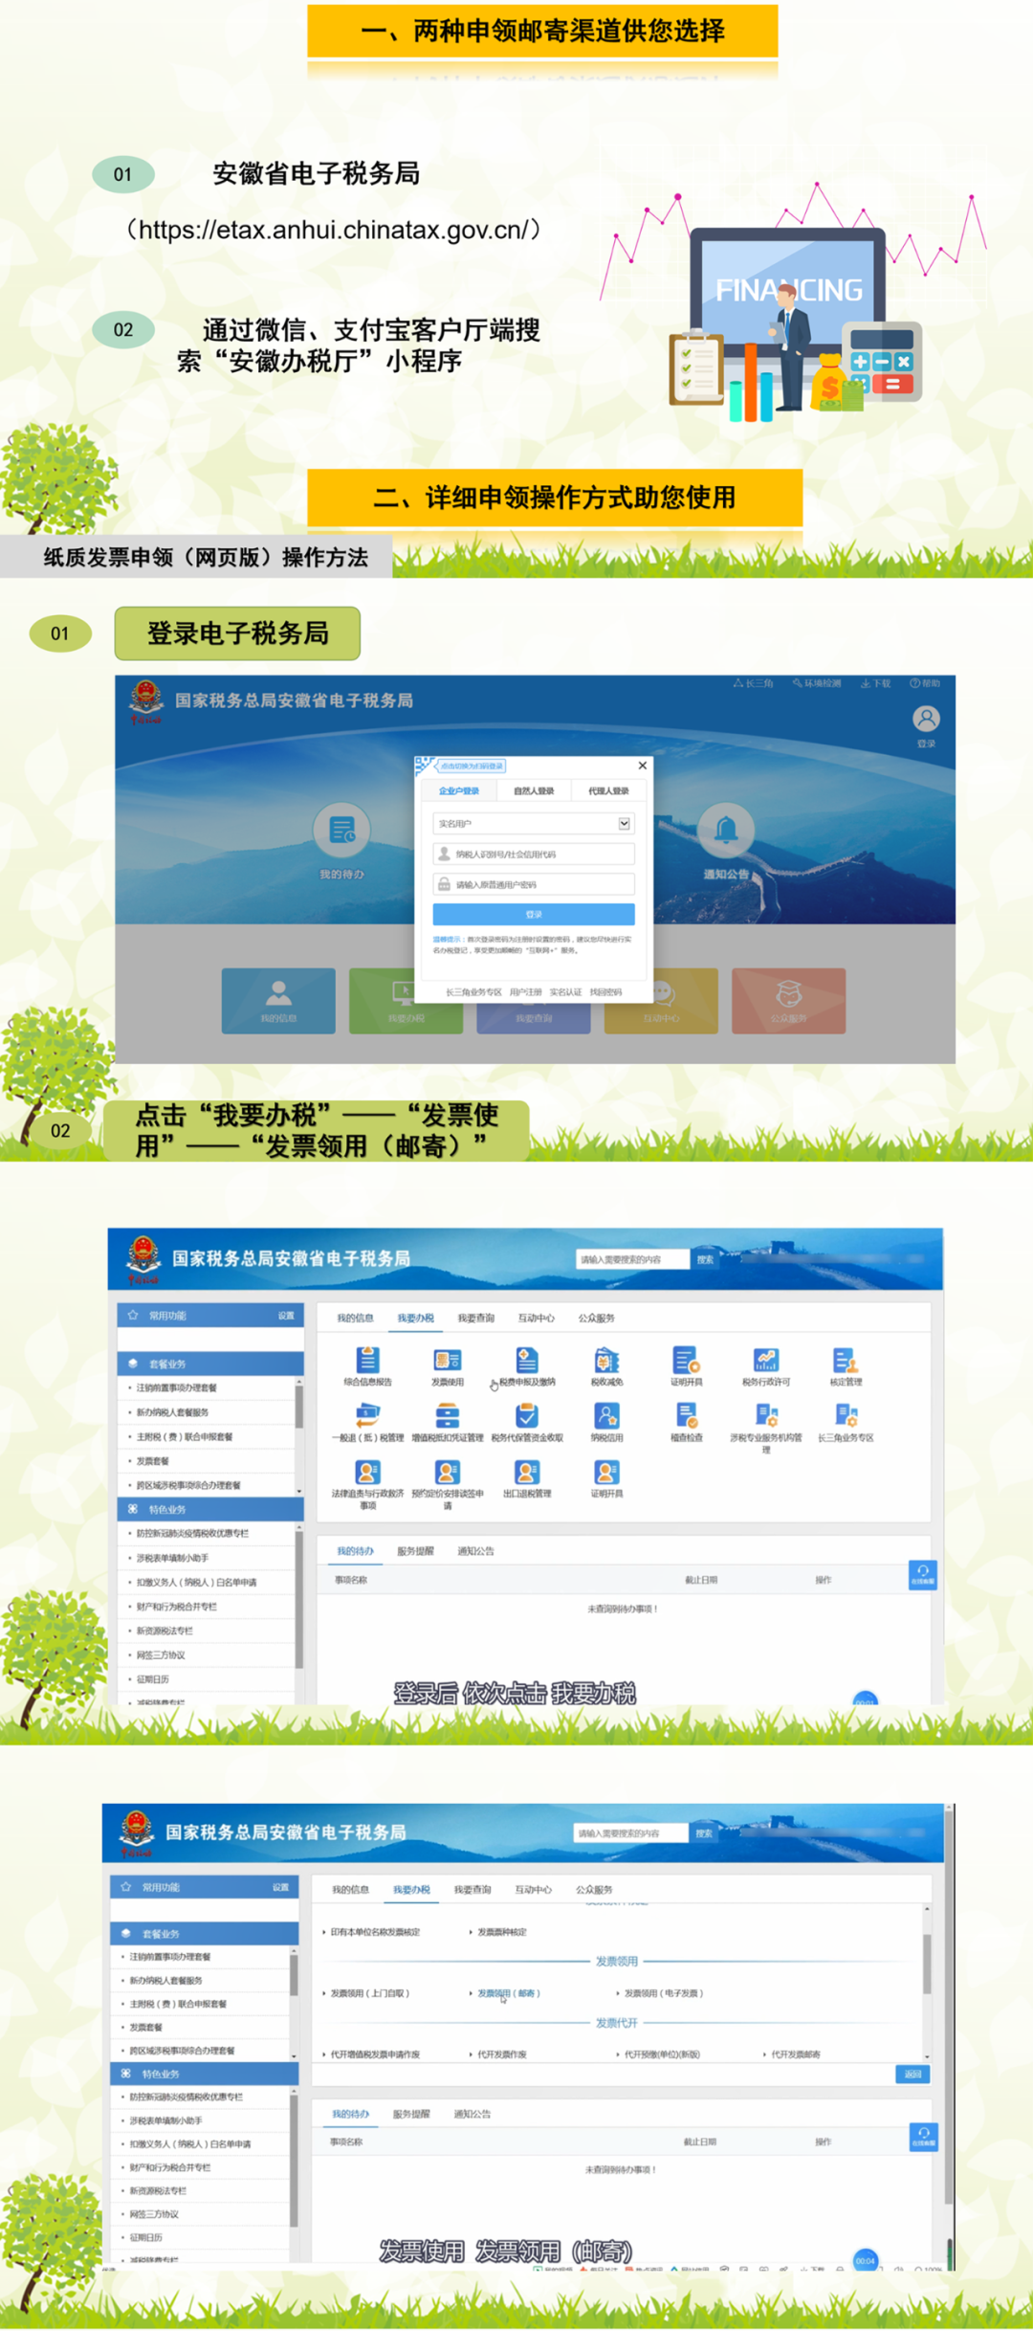Select the 自然人登录 tab

(534, 791)
